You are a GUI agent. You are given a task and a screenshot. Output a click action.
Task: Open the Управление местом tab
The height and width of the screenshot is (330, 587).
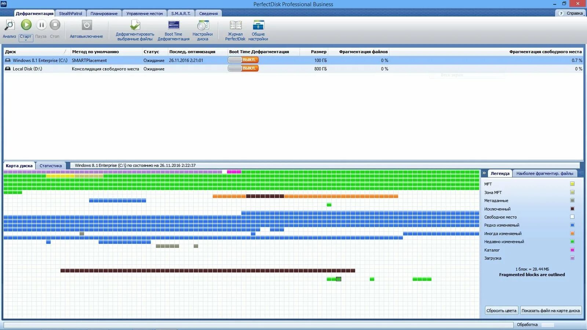145,14
